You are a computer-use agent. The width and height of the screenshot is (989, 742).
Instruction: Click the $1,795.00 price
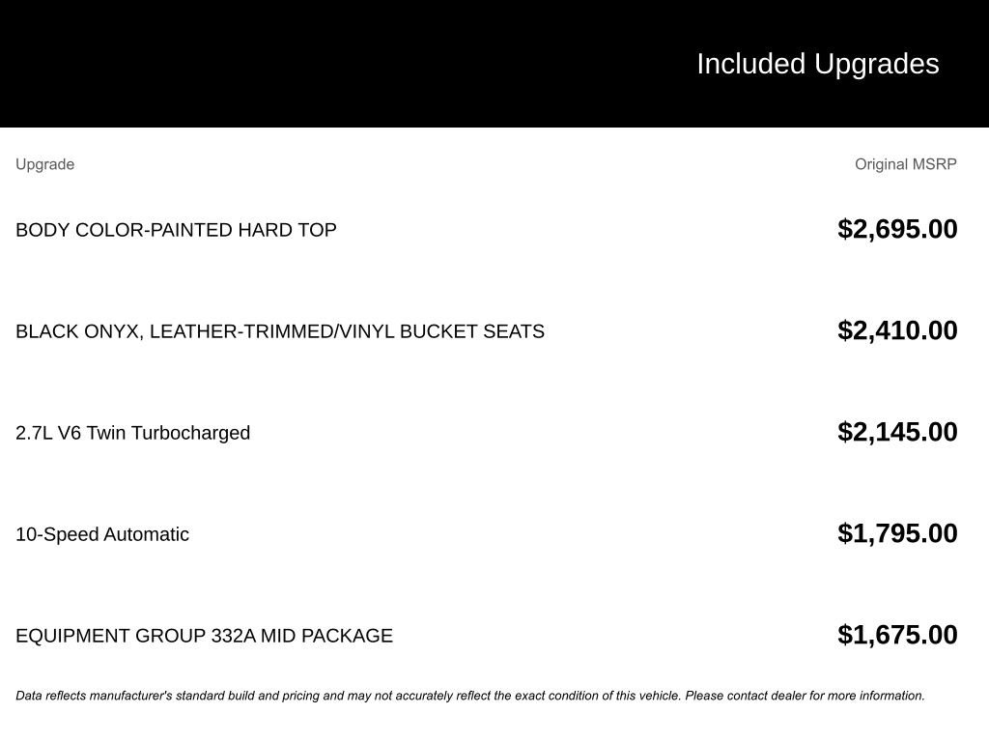[x=897, y=533]
